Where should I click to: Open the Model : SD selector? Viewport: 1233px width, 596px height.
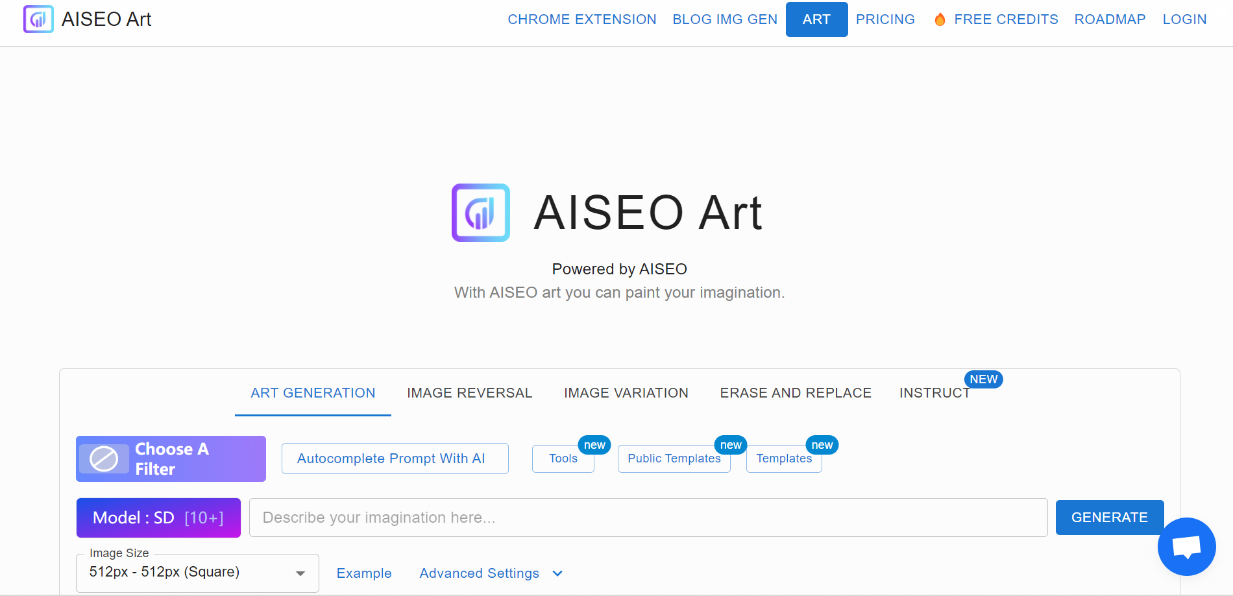pos(158,518)
